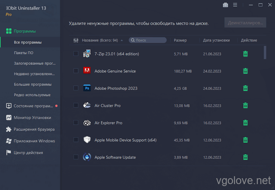Click the 21.06.2023 install date

pyautogui.click(x=212, y=54)
